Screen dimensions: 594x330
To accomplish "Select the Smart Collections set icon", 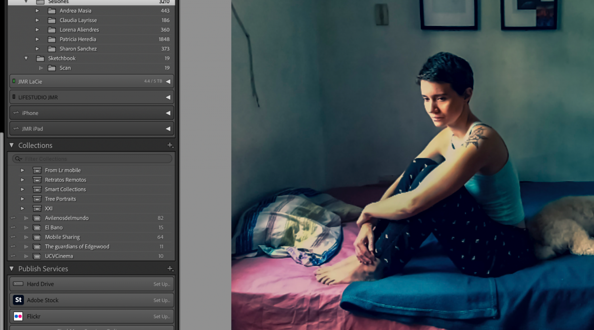I will click(x=37, y=189).
